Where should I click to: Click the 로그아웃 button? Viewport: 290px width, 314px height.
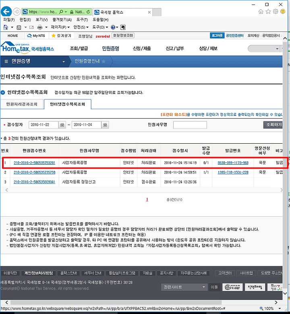(217, 36)
